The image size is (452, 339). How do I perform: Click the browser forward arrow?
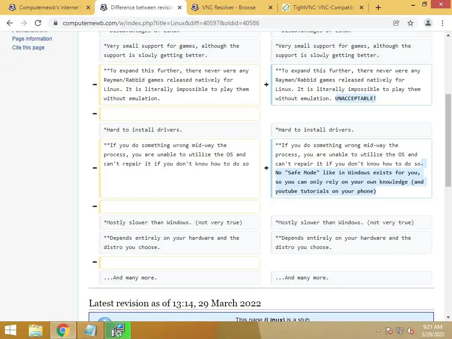click(x=24, y=23)
